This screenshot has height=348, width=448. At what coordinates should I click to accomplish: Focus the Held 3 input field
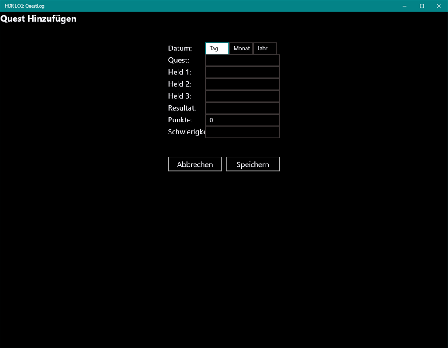click(x=242, y=96)
